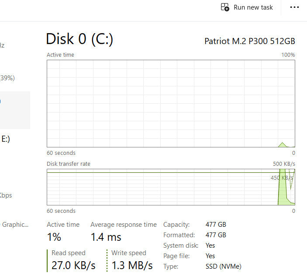Click the Active time graph area
The width and height of the screenshot is (307, 280).
click(171, 103)
